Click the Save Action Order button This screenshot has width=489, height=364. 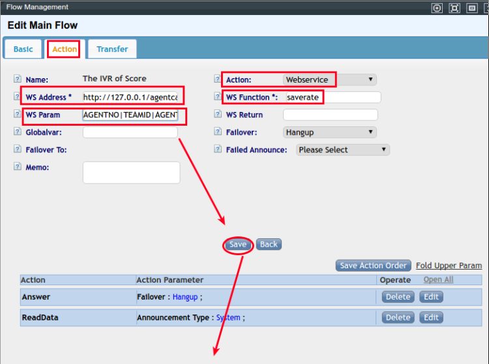point(374,266)
